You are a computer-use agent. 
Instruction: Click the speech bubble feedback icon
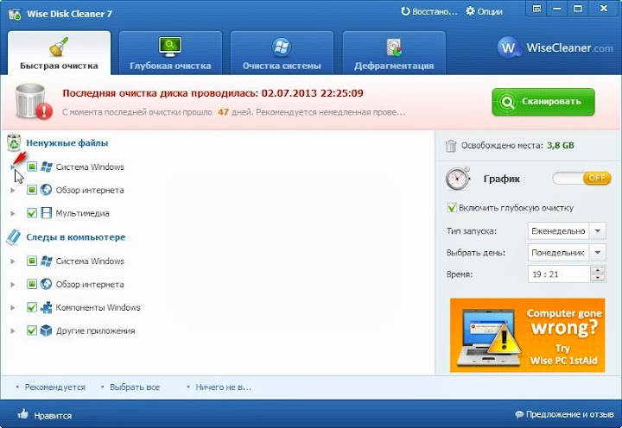pos(519,414)
